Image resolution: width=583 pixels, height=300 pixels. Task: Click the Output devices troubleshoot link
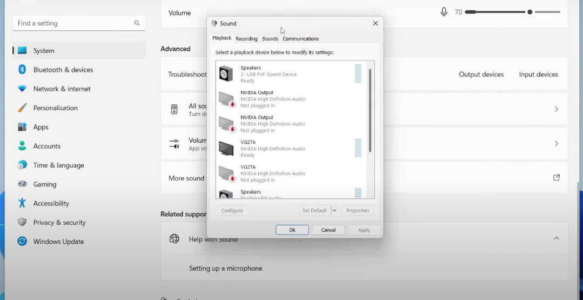tap(481, 75)
